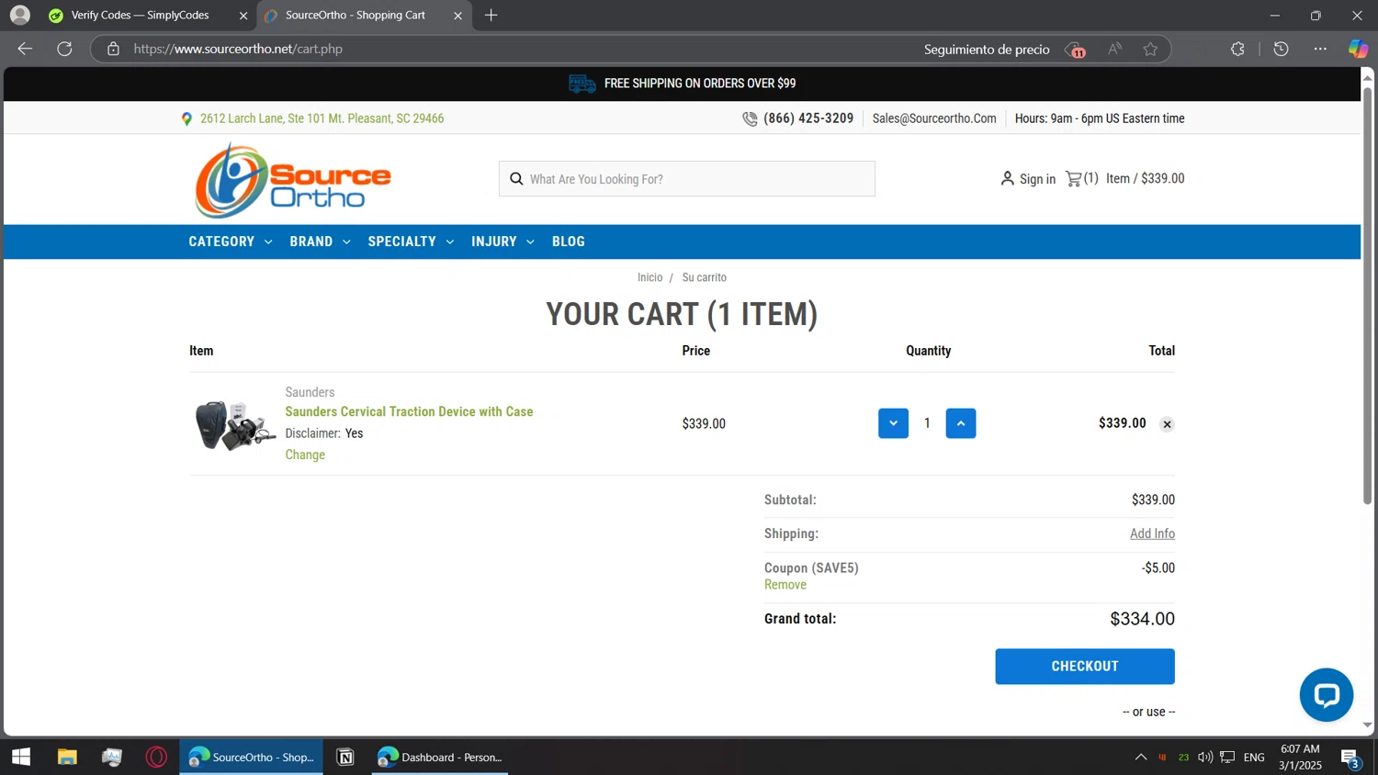Viewport: 1378px width, 775px height.
Task: Open Windows Start menu
Action: tap(20, 757)
